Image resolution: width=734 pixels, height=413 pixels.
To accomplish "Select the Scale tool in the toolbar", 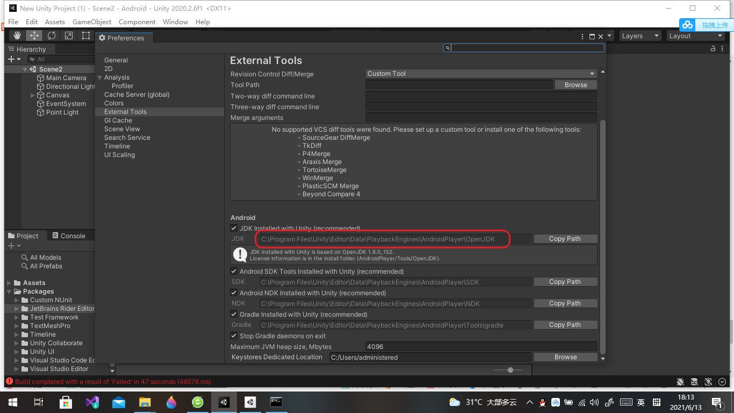I will click(x=69, y=35).
